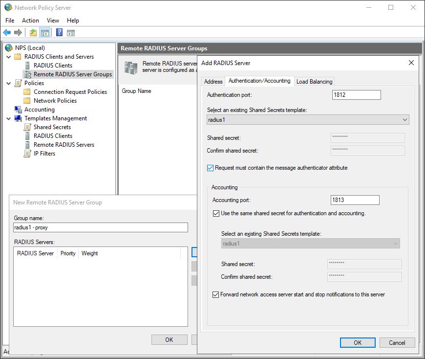The image size is (425, 359).
Task: Toggle forward start and stop notifications checkbox
Action: click(215, 295)
